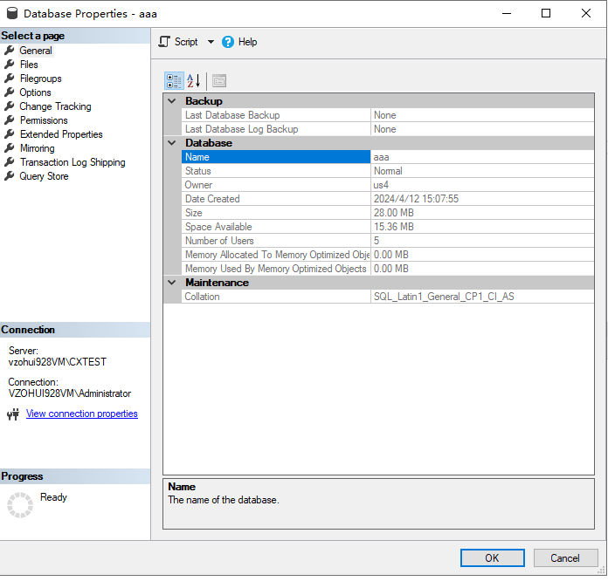Click the OK button
608x588 pixels.
tap(492, 557)
